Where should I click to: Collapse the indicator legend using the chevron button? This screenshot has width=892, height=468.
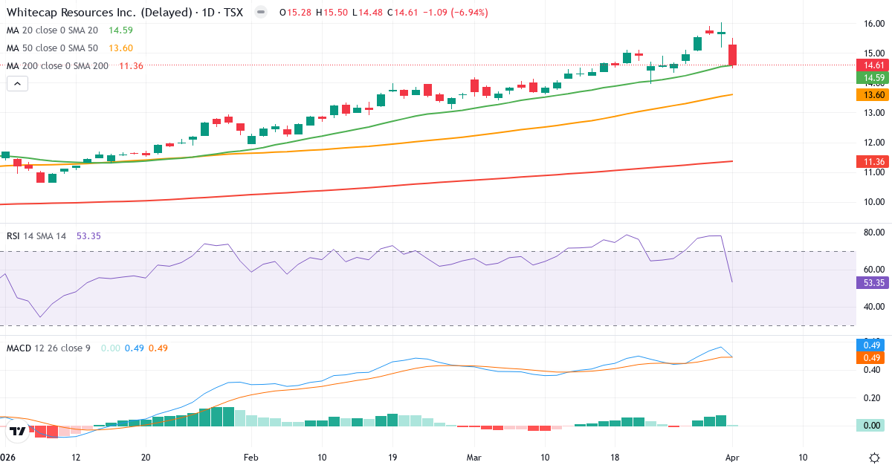(16, 83)
